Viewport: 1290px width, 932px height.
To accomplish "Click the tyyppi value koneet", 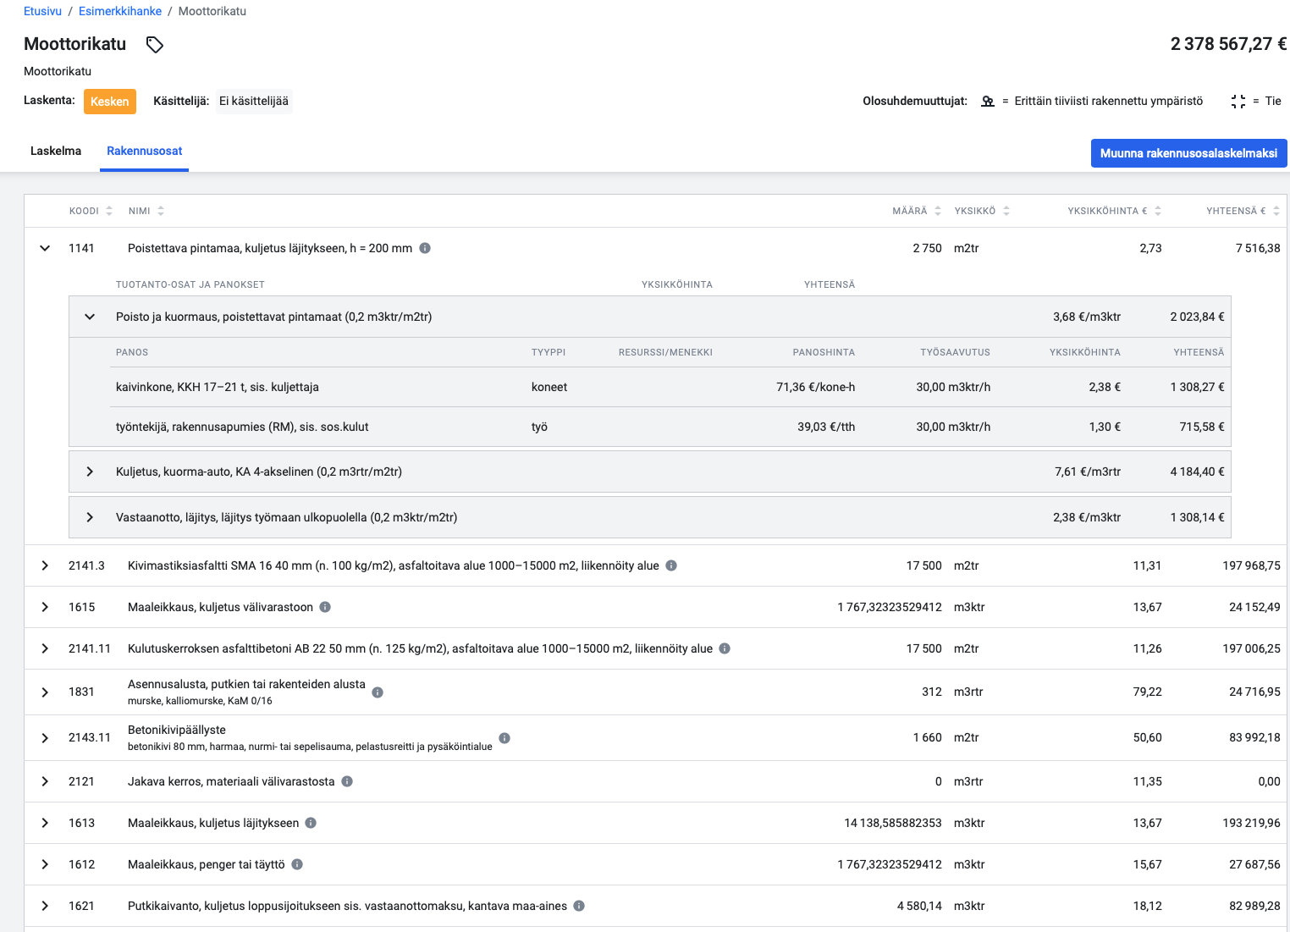I will click(x=549, y=387).
